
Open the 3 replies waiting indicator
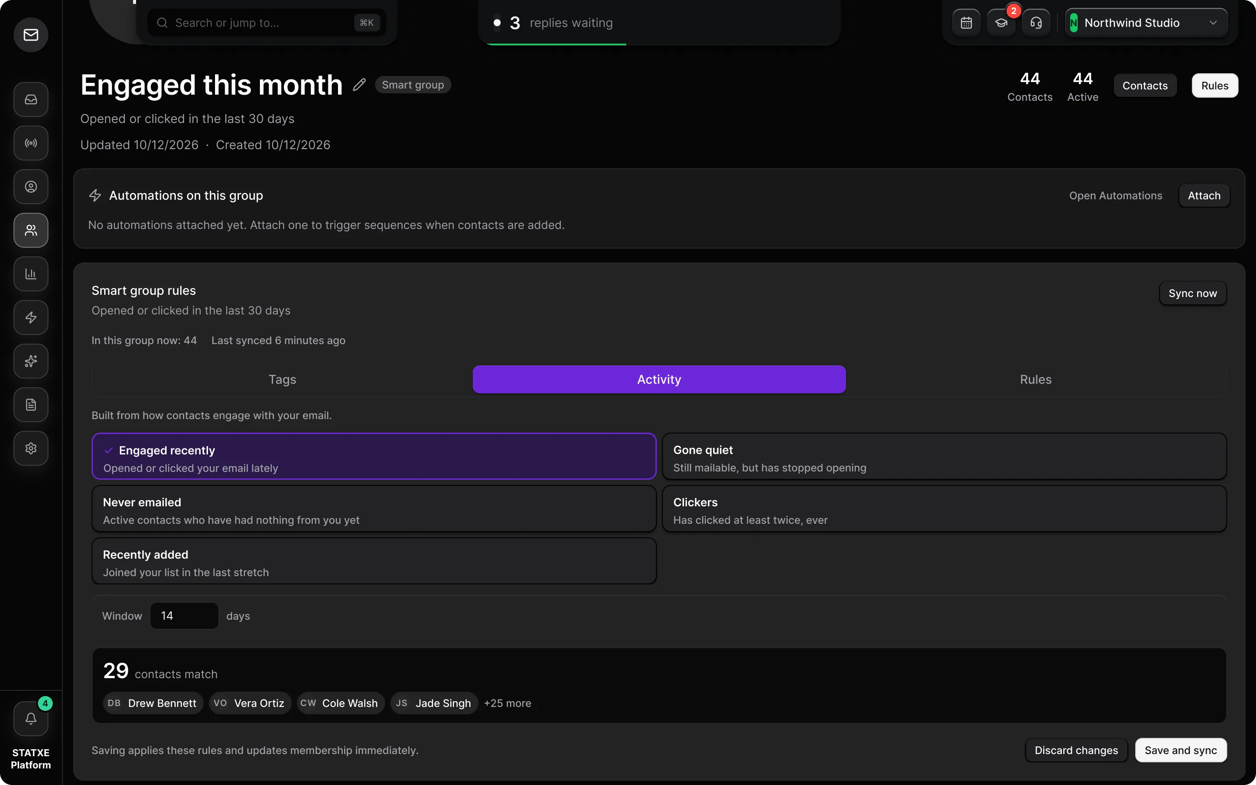pyautogui.click(x=659, y=23)
